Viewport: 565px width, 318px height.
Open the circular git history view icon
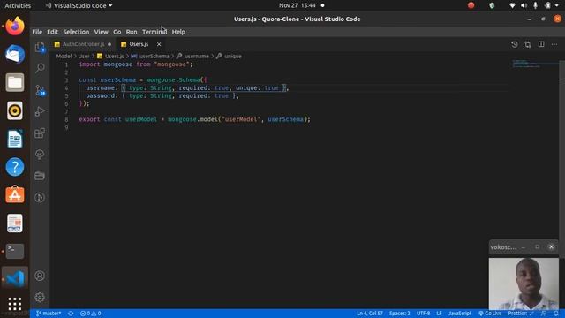click(x=40, y=197)
